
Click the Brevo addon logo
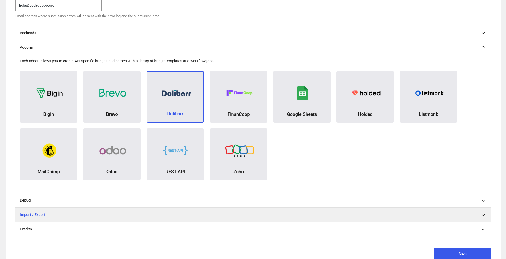click(x=112, y=93)
